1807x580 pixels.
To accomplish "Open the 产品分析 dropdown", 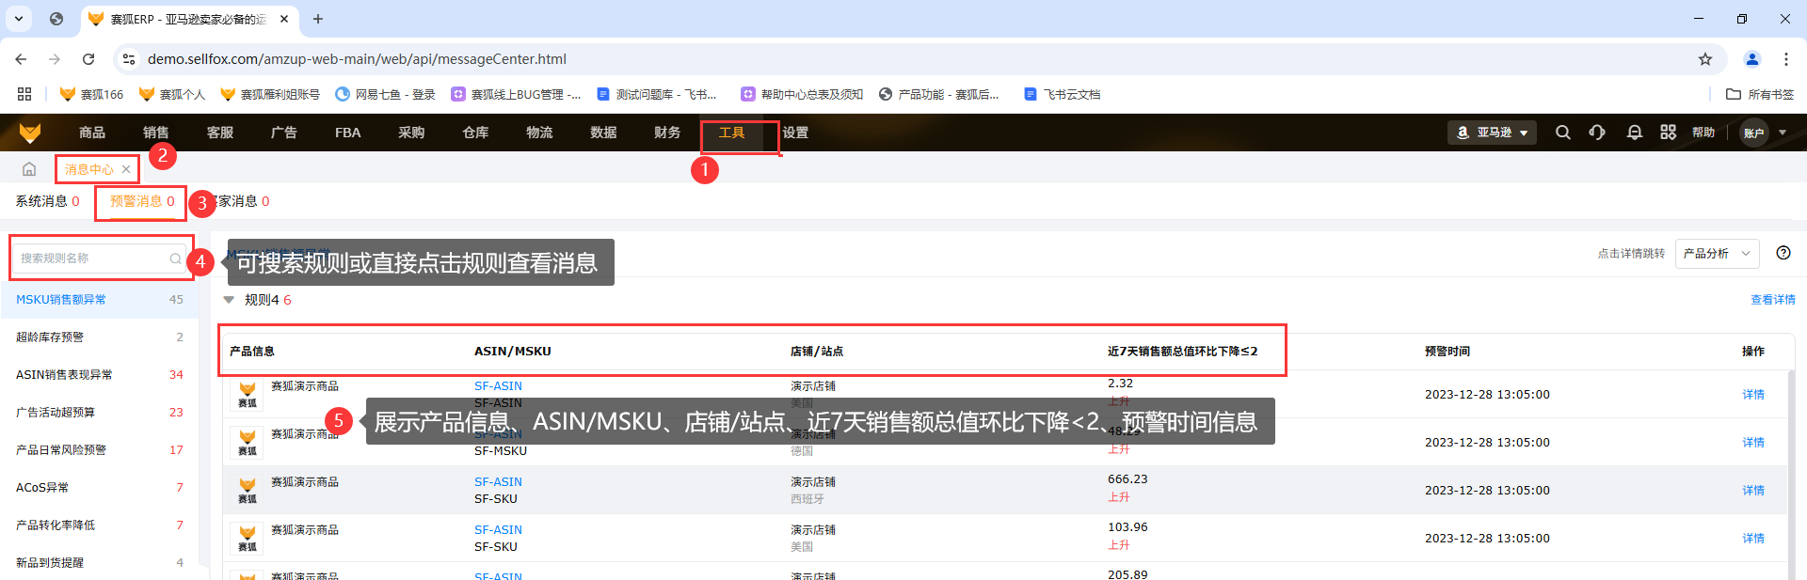I will [x=1718, y=254].
